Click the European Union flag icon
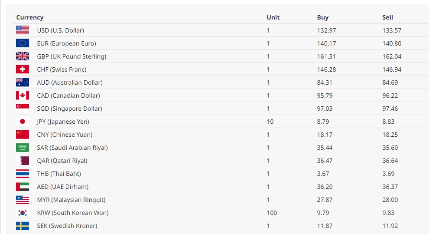 pos(23,43)
